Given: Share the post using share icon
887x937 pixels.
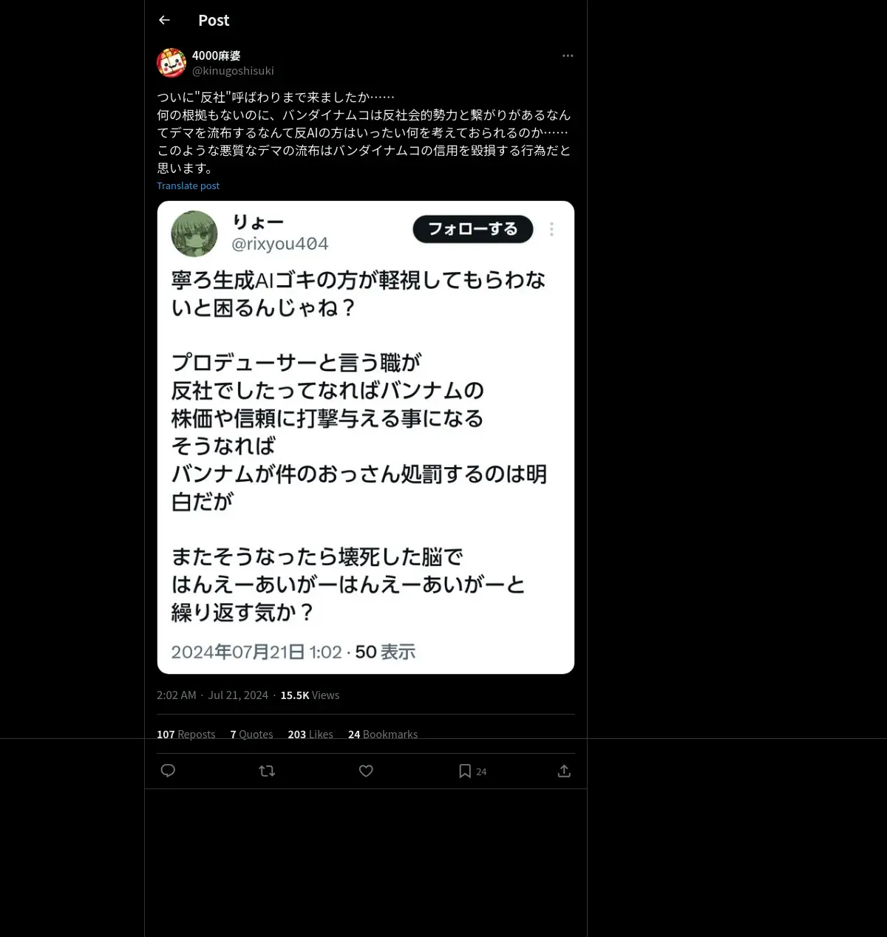Looking at the screenshot, I should tap(564, 771).
